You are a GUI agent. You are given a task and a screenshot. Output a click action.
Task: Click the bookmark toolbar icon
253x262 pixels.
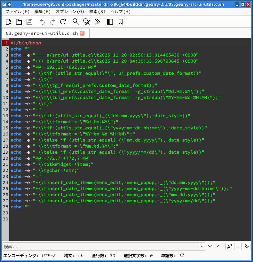pos(121,22)
